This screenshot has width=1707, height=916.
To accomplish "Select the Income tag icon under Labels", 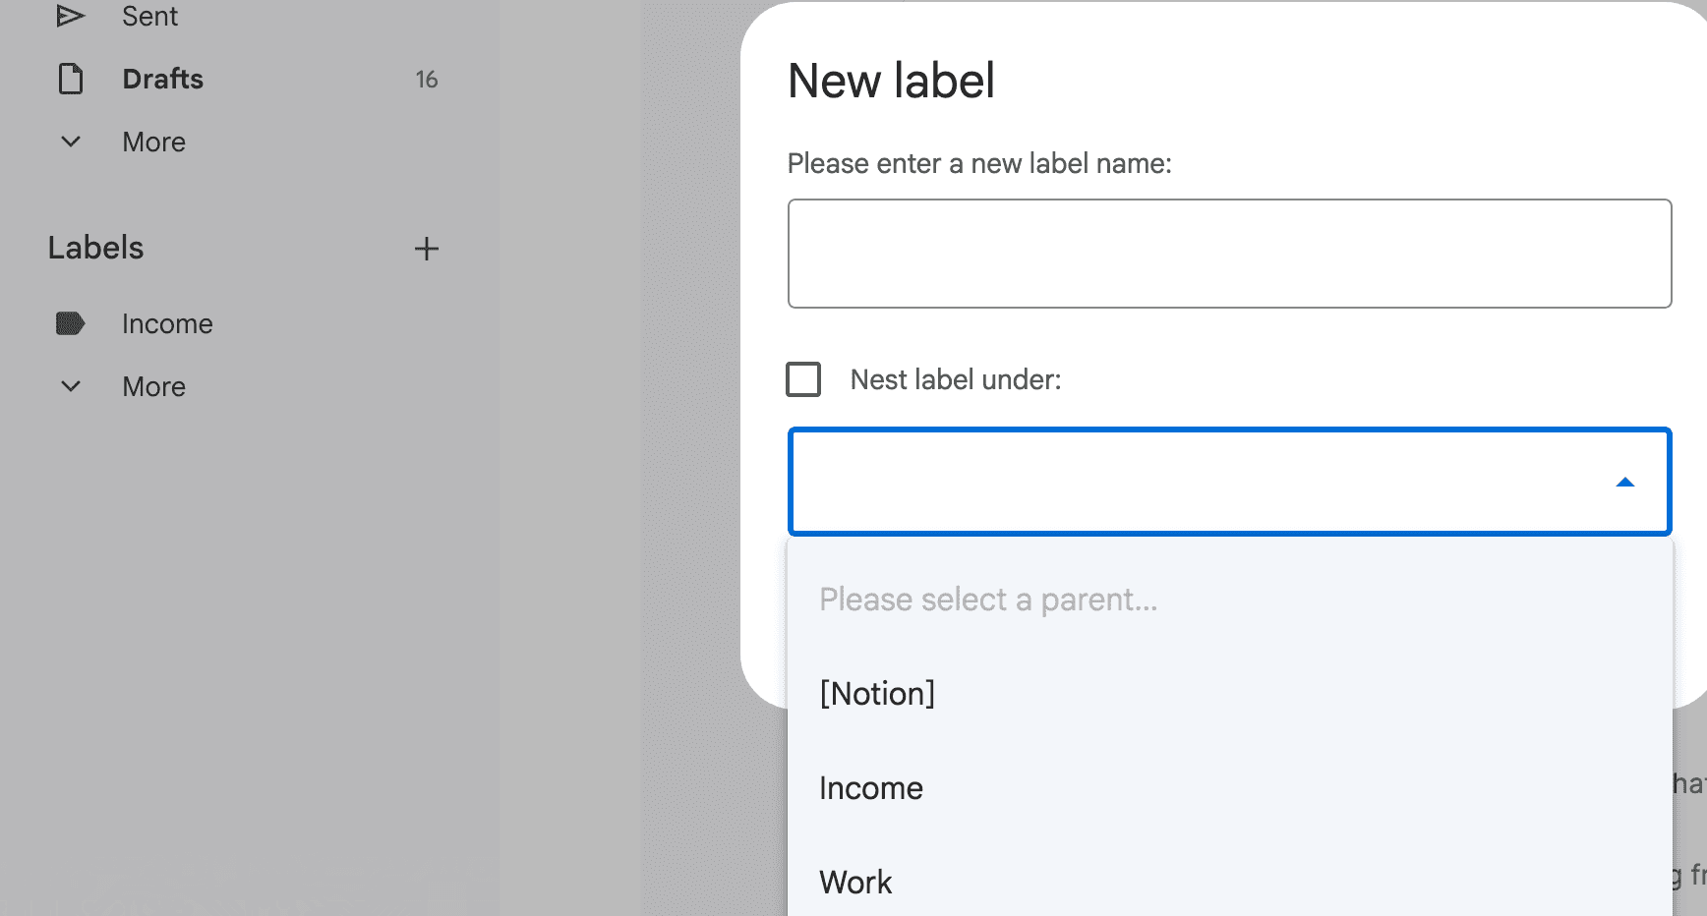I will click(70, 323).
